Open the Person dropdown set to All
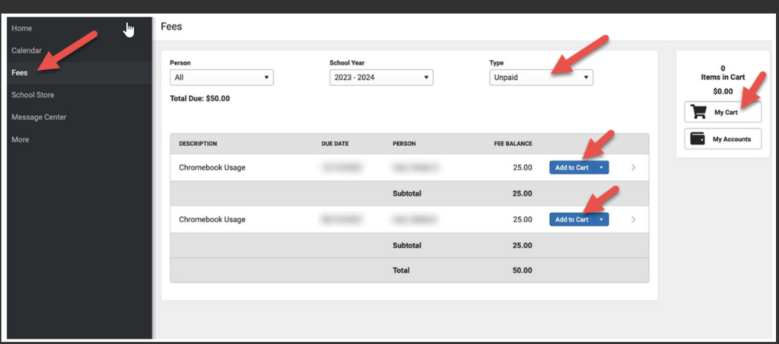This screenshot has width=779, height=344. (221, 78)
